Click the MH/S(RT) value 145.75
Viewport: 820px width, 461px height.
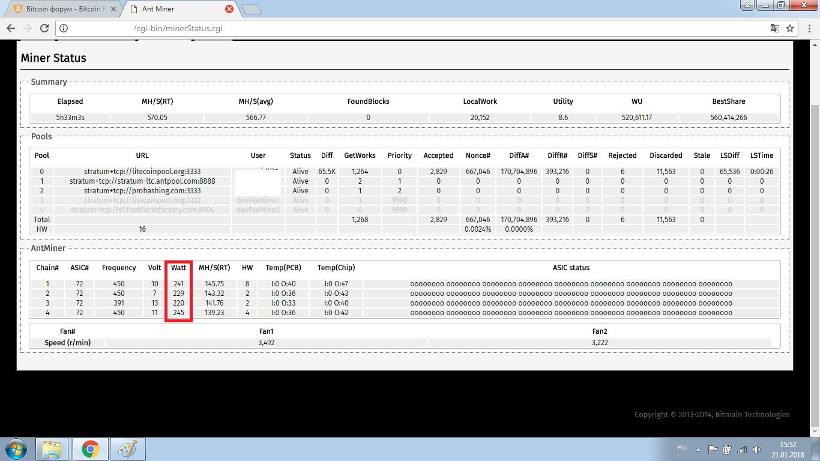[214, 284]
